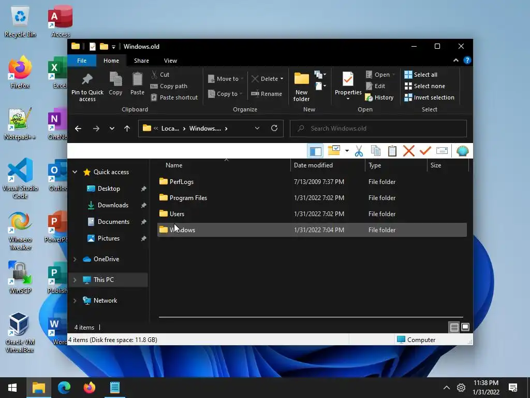The image size is (530, 398).
Task: Click Rename in the Organize group
Action: pos(267,94)
